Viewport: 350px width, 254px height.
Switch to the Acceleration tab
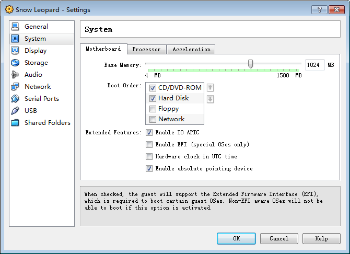[x=191, y=49]
